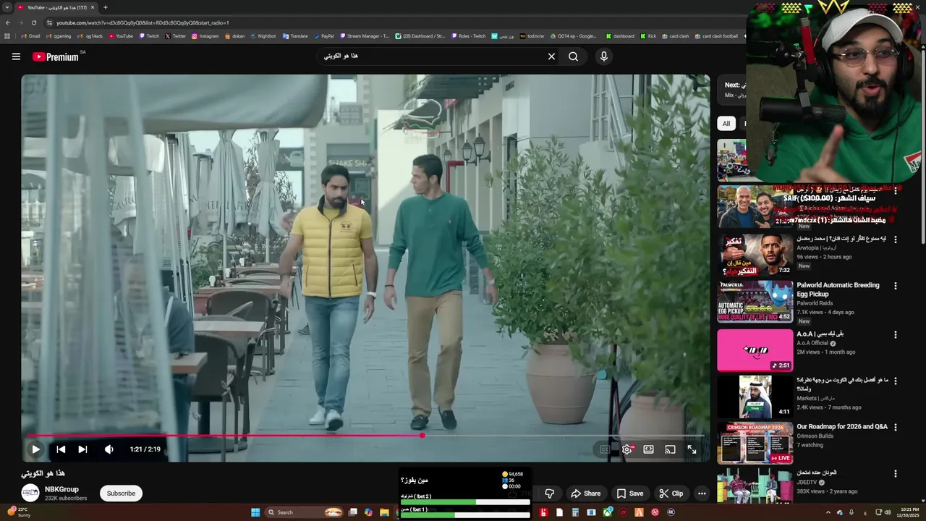This screenshot has height=521, width=926.
Task: Open PayPal bookmark
Action: point(323,36)
